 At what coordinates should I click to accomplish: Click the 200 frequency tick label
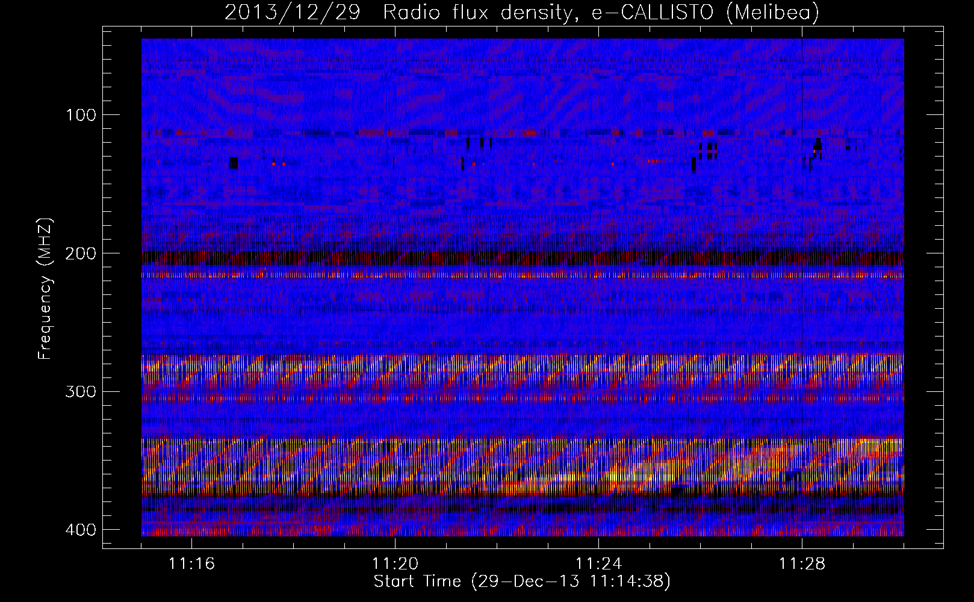pos(80,253)
